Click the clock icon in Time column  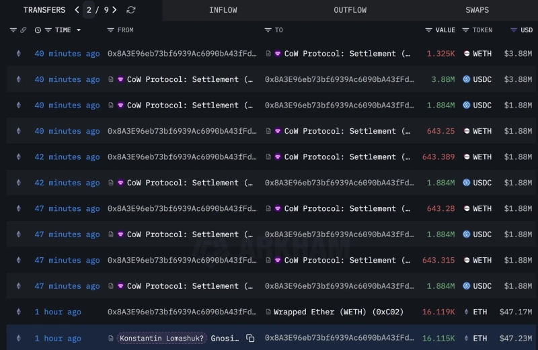38,30
